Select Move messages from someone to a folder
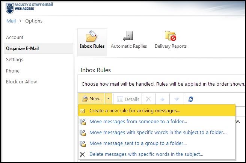 (138, 122)
